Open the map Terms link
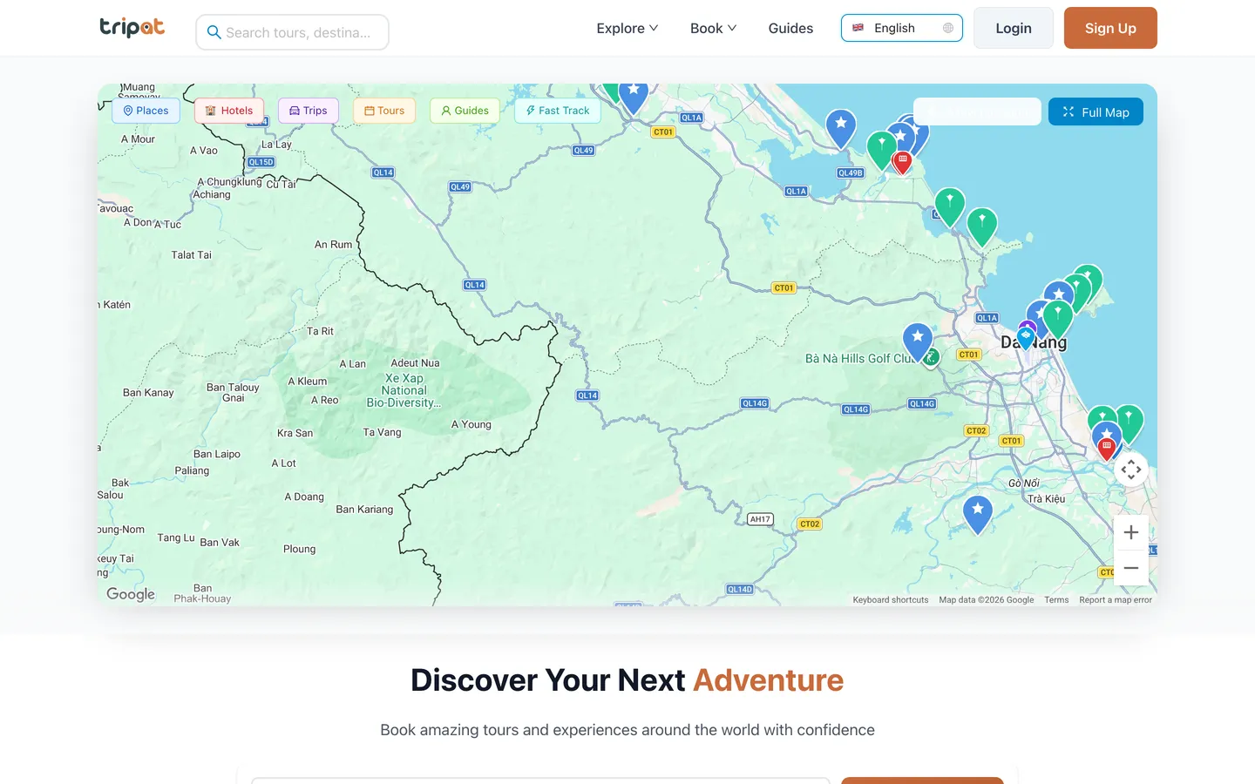 pos(1056,600)
